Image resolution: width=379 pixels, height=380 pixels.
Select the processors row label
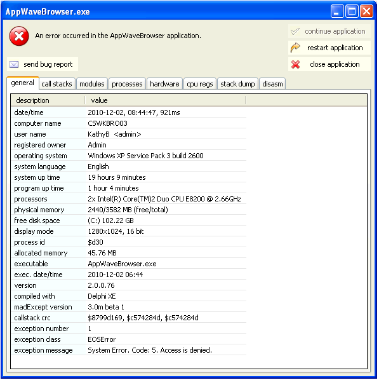[30, 199]
